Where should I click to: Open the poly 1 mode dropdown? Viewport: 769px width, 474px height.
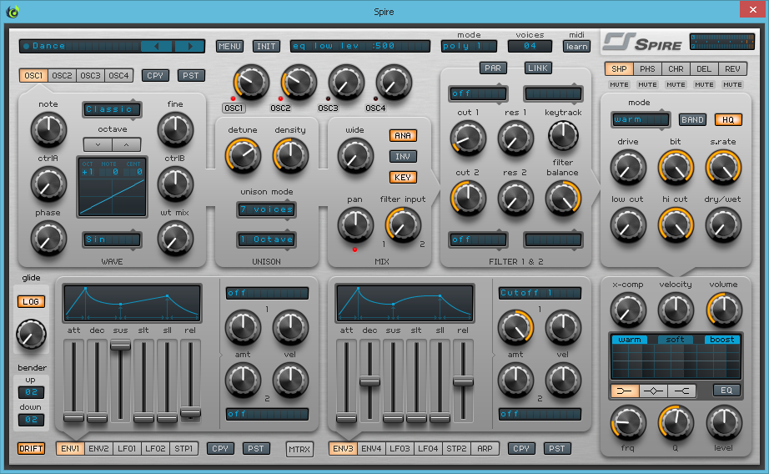click(x=469, y=46)
